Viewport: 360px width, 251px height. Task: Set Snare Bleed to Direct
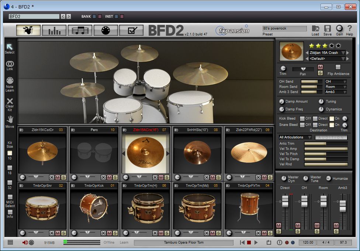coord(315,125)
